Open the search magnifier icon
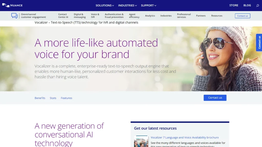This screenshot has width=262, height=147. click(257, 5)
